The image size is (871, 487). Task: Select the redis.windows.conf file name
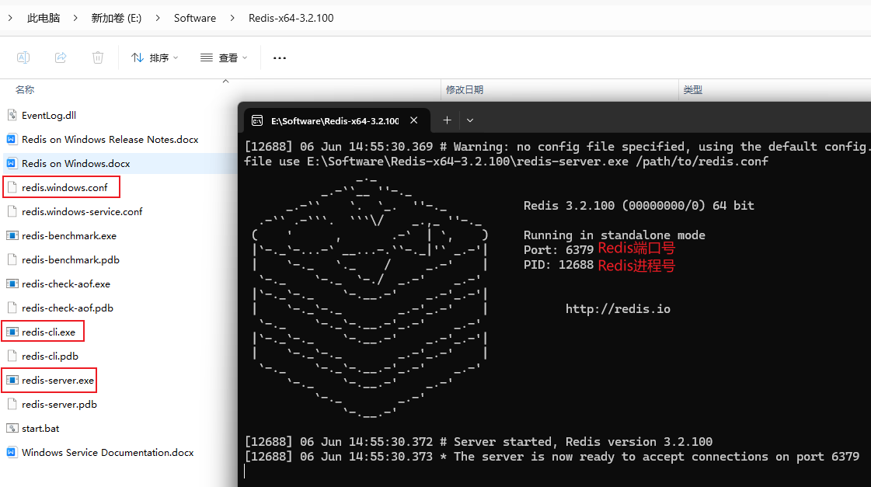click(64, 187)
